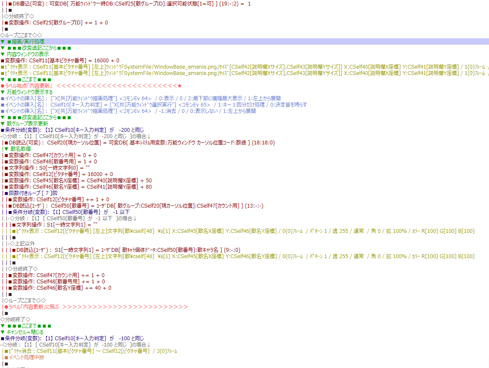This screenshot has height=368, width=489.
Task: Collapse the 万能ウィンドウ表示する section triangle
Action: (x=3, y=92)
